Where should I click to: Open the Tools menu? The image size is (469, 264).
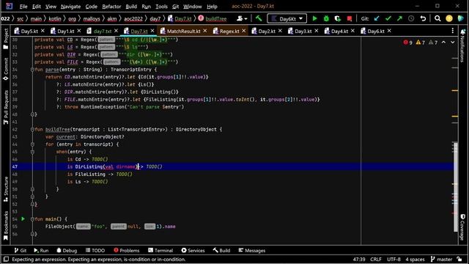(161, 7)
